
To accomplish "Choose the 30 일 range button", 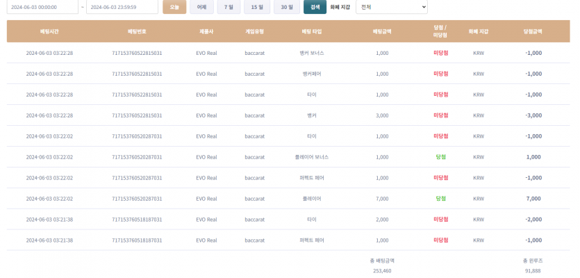I will [287, 7].
